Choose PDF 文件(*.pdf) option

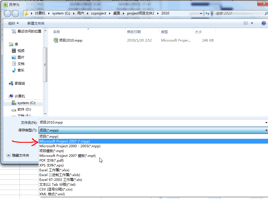point(153,161)
